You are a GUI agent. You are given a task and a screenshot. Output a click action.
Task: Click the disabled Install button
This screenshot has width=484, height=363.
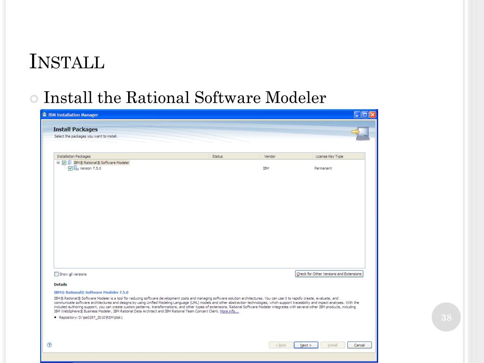332,345
